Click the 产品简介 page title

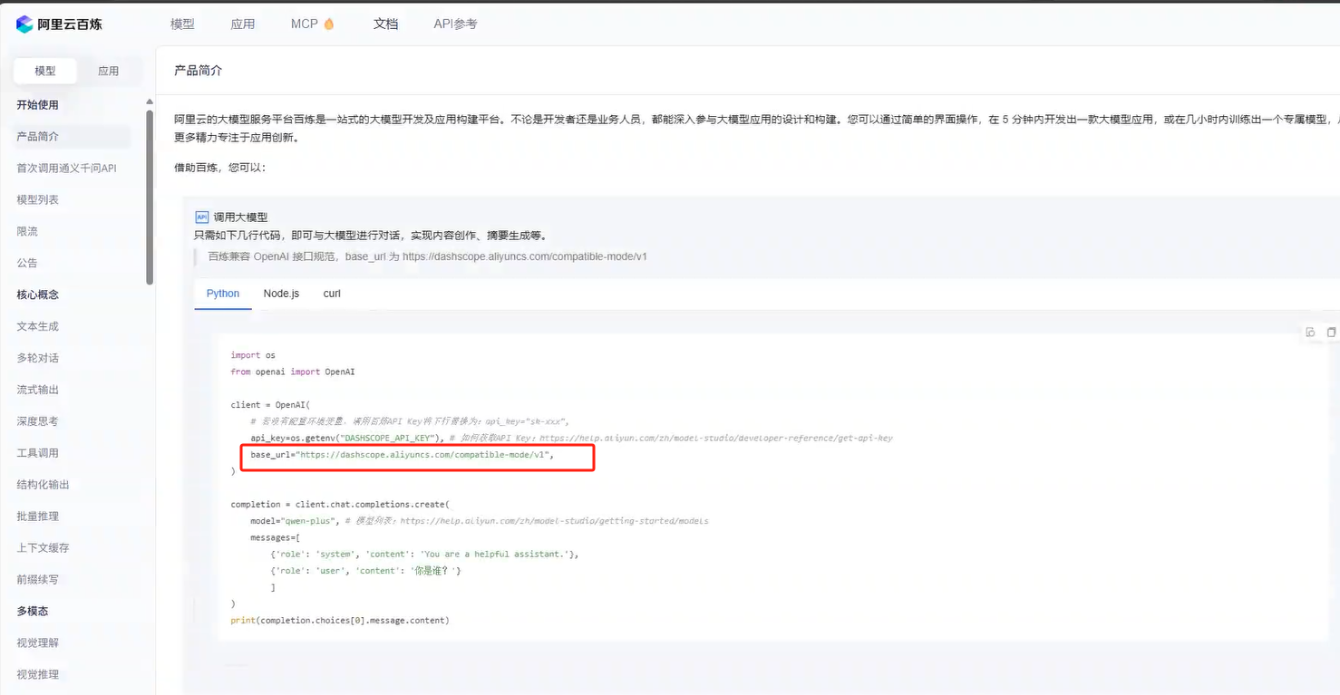coord(198,71)
